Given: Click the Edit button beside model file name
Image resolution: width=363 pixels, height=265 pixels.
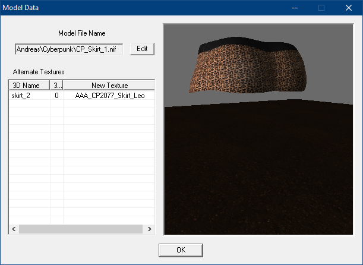Looking at the screenshot, I should pyautogui.click(x=142, y=49).
